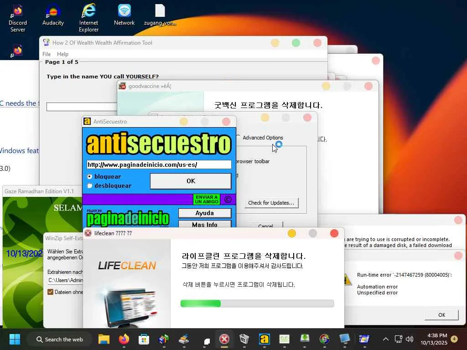Image resolution: width=467 pixels, height=350 pixels.
Task: Click the Gaze Ramadhan Edition V1.1 title
Action: click(x=39, y=191)
